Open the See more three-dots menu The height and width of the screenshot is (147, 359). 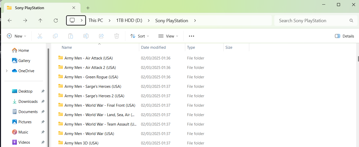191,36
